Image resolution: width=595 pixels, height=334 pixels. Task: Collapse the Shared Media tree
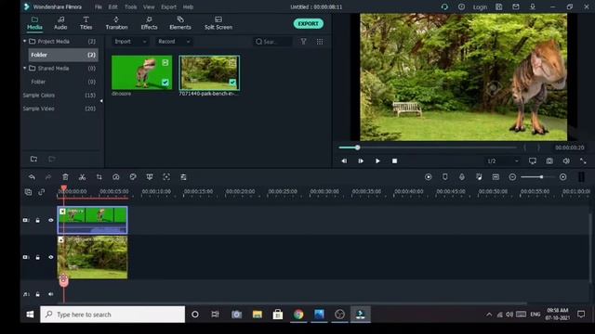click(x=25, y=68)
